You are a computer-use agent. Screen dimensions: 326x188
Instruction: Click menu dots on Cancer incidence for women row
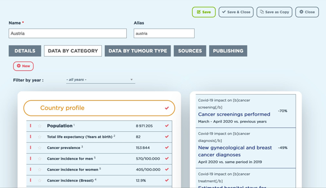30,169
